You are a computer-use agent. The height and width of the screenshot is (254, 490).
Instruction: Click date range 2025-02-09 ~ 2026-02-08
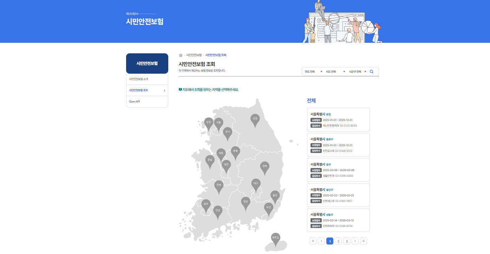point(339,170)
